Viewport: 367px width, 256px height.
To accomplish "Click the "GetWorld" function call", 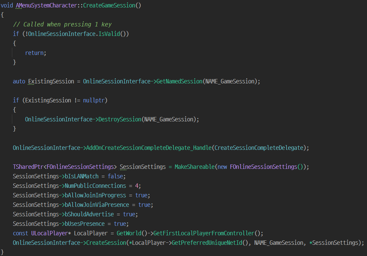I will point(129,233).
